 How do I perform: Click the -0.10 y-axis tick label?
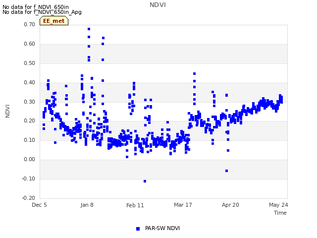[x=29, y=178]
